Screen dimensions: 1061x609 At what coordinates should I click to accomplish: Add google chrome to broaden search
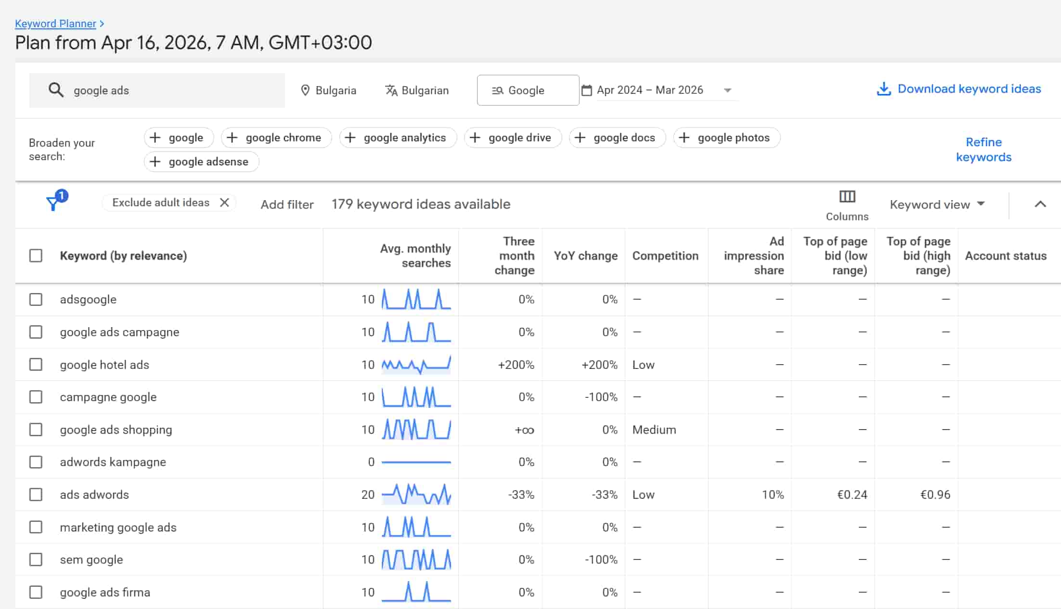point(276,138)
